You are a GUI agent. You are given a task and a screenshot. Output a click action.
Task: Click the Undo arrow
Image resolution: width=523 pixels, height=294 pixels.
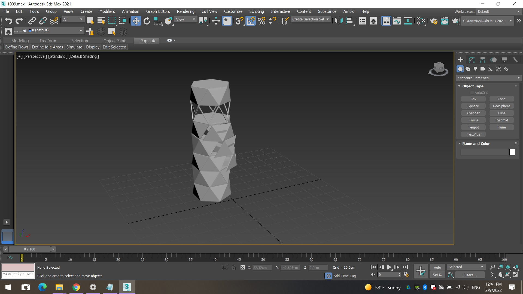click(8, 21)
